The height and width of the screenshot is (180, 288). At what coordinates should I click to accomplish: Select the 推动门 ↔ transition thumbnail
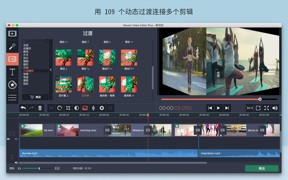point(107,58)
